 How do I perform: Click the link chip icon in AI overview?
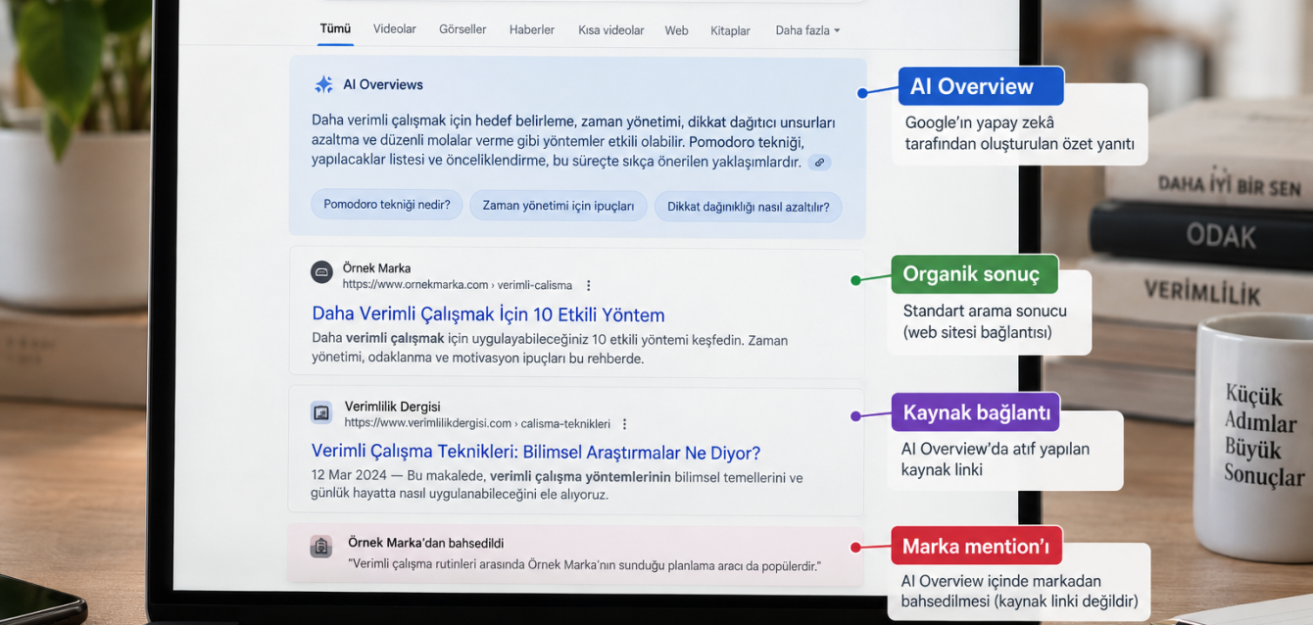click(820, 163)
